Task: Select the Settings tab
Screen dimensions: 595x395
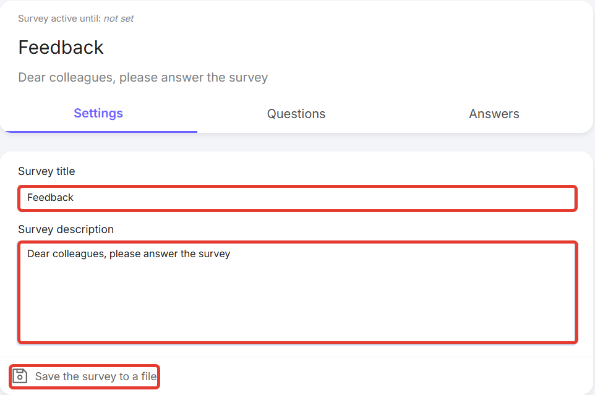Action: pos(98,113)
